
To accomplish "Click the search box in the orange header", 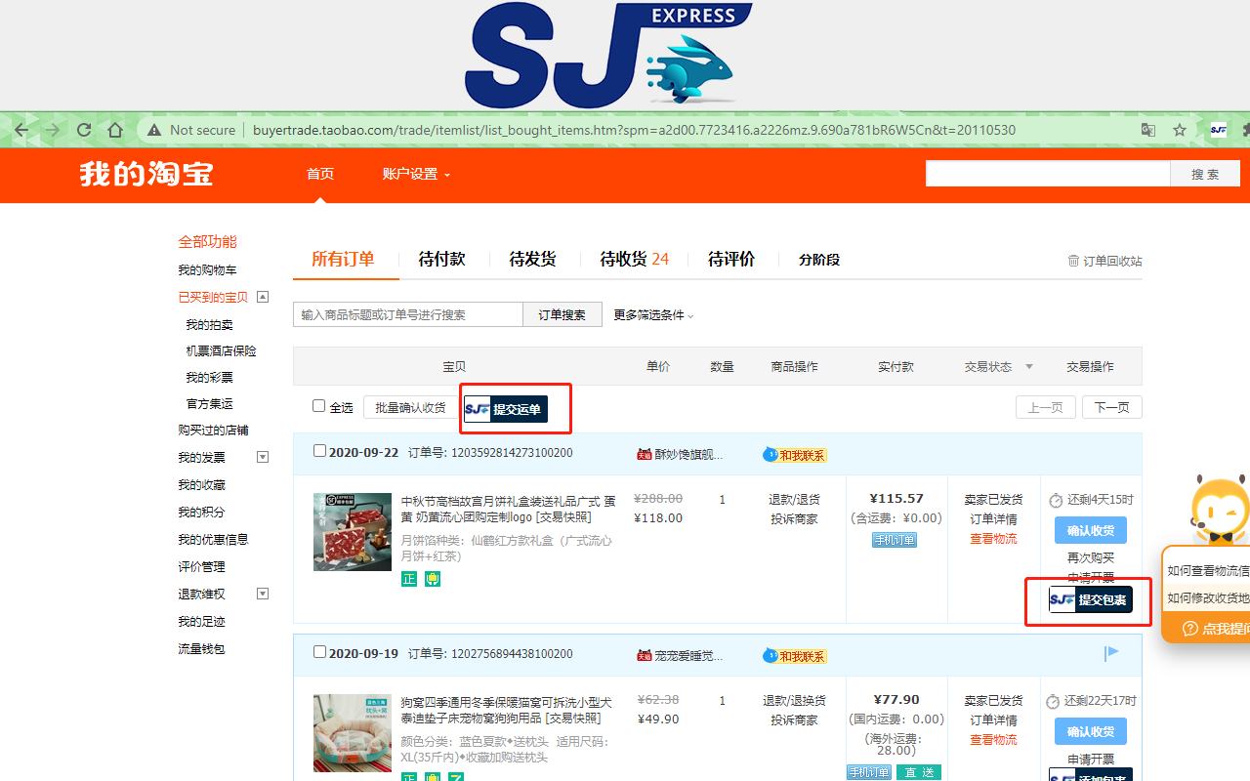I will pyautogui.click(x=1048, y=174).
